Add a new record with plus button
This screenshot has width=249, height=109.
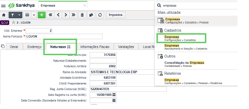[42, 15]
